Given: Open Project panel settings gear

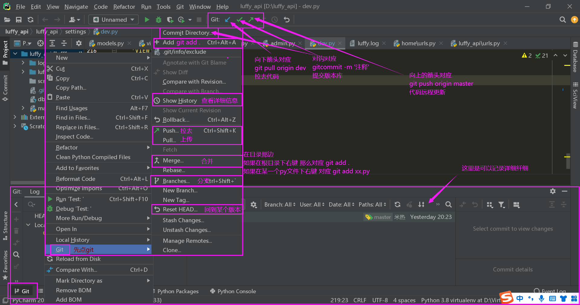Looking at the screenshot, I should [x=79, y=43].
